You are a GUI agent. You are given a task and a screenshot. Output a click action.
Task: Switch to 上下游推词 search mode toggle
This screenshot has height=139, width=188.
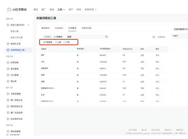click(58, 37)
